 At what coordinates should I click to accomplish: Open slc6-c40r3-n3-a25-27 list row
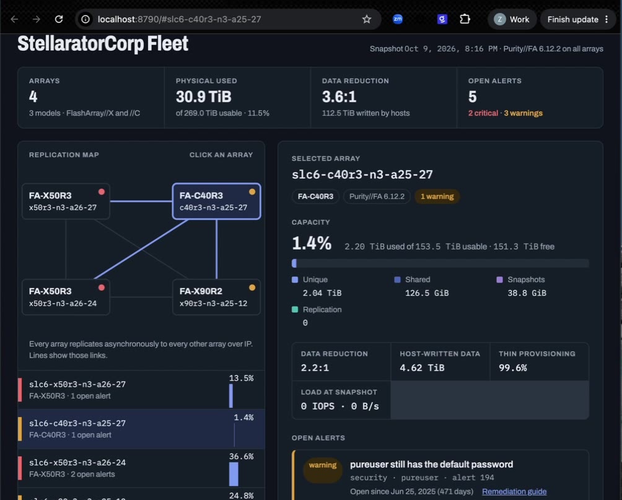(141, 429)
